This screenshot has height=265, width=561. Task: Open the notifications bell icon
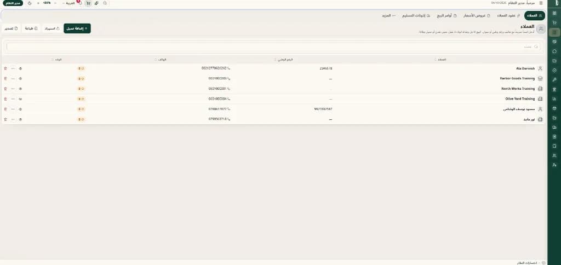tap(80, 3)
